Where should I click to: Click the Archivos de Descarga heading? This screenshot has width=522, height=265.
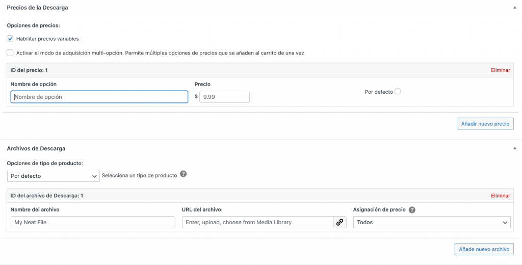tap(36, 148)
